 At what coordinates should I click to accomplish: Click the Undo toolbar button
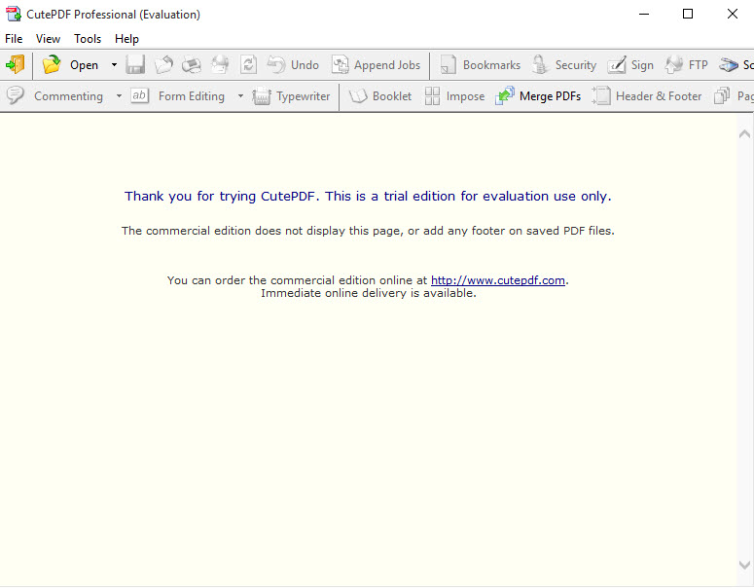tap(293, 64)
